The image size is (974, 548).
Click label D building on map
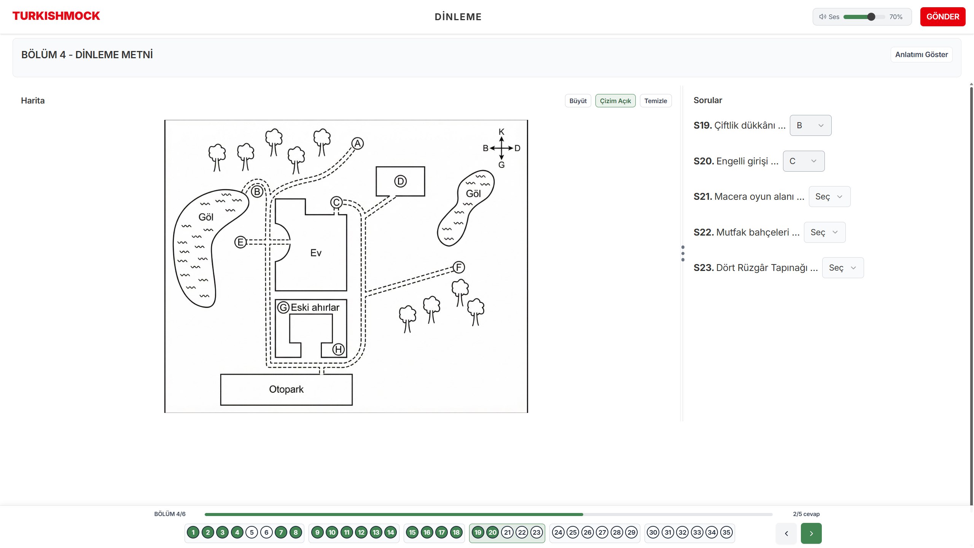click(400, 181)
